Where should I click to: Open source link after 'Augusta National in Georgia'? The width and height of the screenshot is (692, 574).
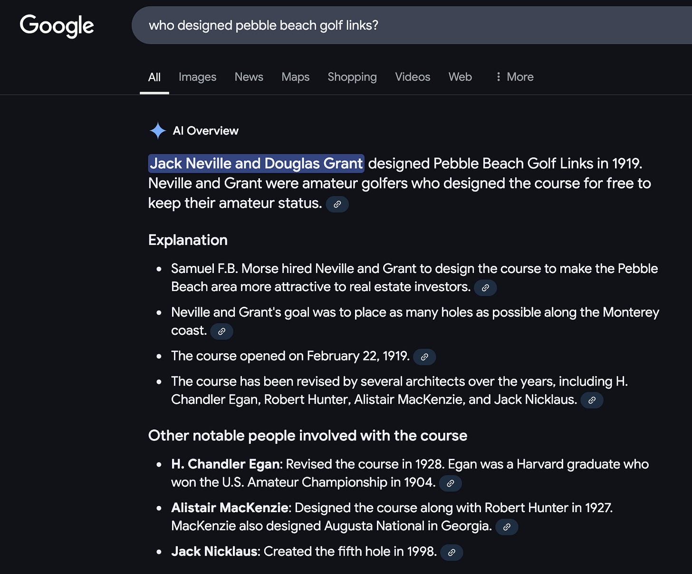(507, 527)
